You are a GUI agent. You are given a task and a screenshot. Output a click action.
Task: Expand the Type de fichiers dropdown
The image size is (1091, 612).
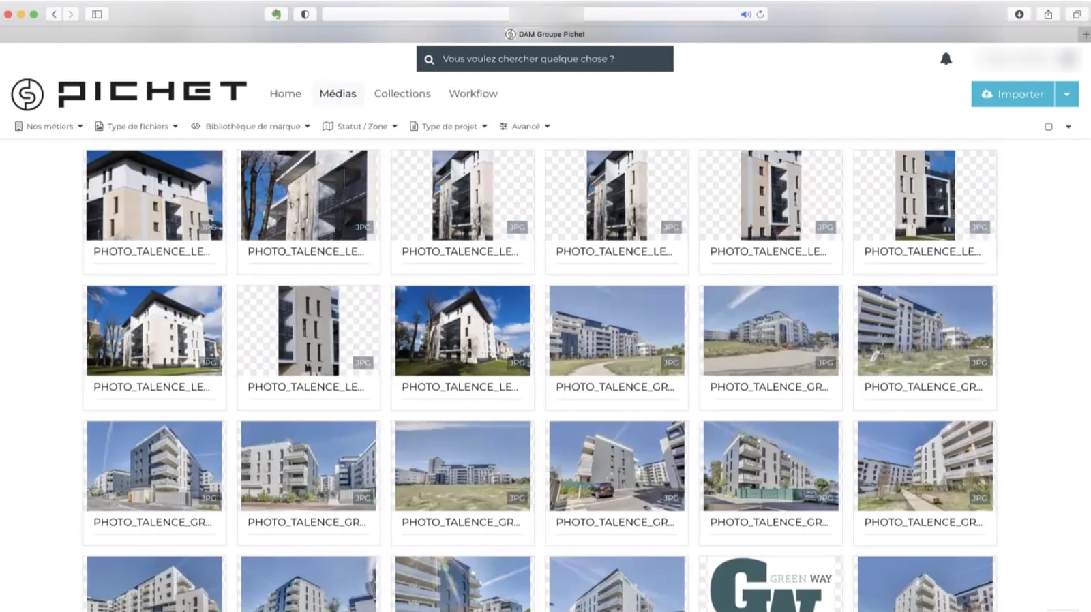[x=175, y=126]
